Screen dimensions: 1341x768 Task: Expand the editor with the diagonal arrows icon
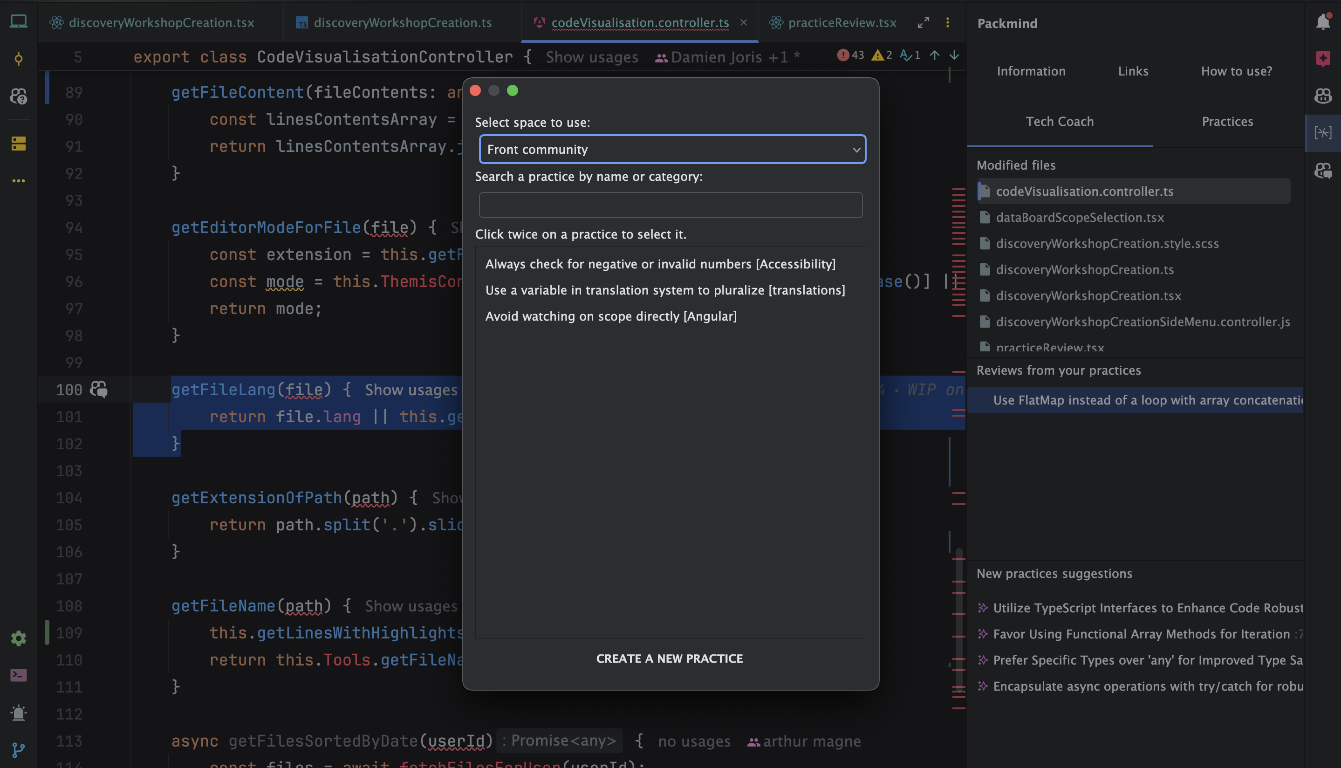coord(924,22)
